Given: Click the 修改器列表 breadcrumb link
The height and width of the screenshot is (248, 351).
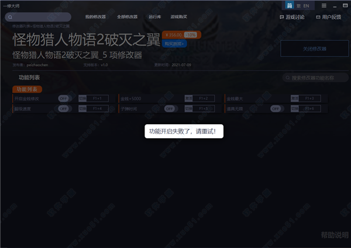Looking at the screenshot, I should [21, 26].
